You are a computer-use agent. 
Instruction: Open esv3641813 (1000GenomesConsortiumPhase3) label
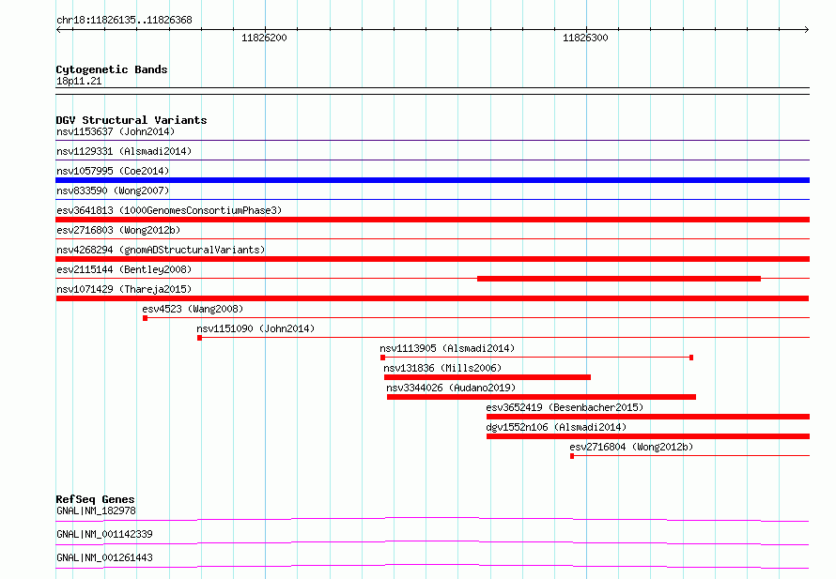[x=169, y=210]
